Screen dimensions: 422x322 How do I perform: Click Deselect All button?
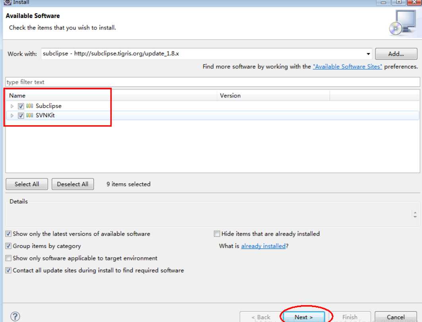point(73,184)
